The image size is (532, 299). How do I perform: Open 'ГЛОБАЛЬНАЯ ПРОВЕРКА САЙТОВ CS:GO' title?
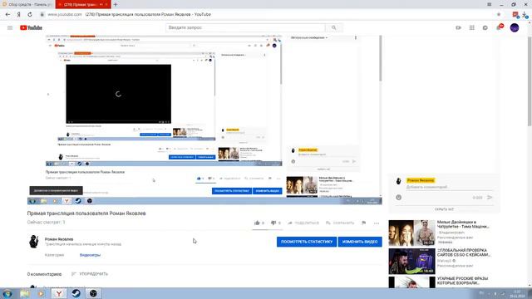tap(464, 252)
